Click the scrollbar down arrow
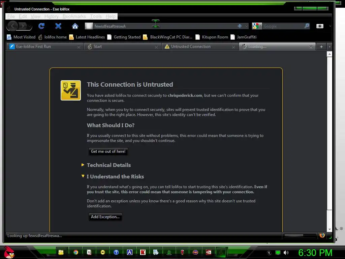 tap(330, 229)
